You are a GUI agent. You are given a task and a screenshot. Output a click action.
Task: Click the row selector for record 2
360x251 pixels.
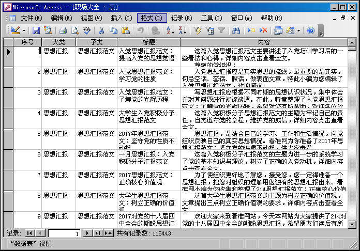[8, 77]
